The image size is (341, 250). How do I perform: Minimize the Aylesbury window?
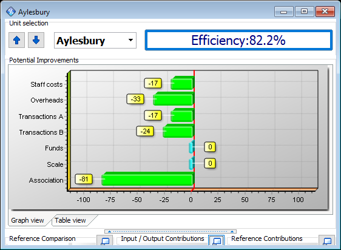point(284,12)
